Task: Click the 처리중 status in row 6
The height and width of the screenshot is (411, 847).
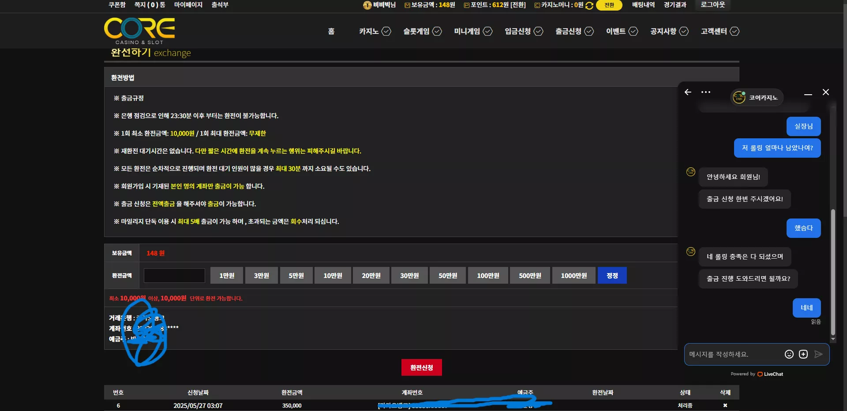Action: [685, 405]
